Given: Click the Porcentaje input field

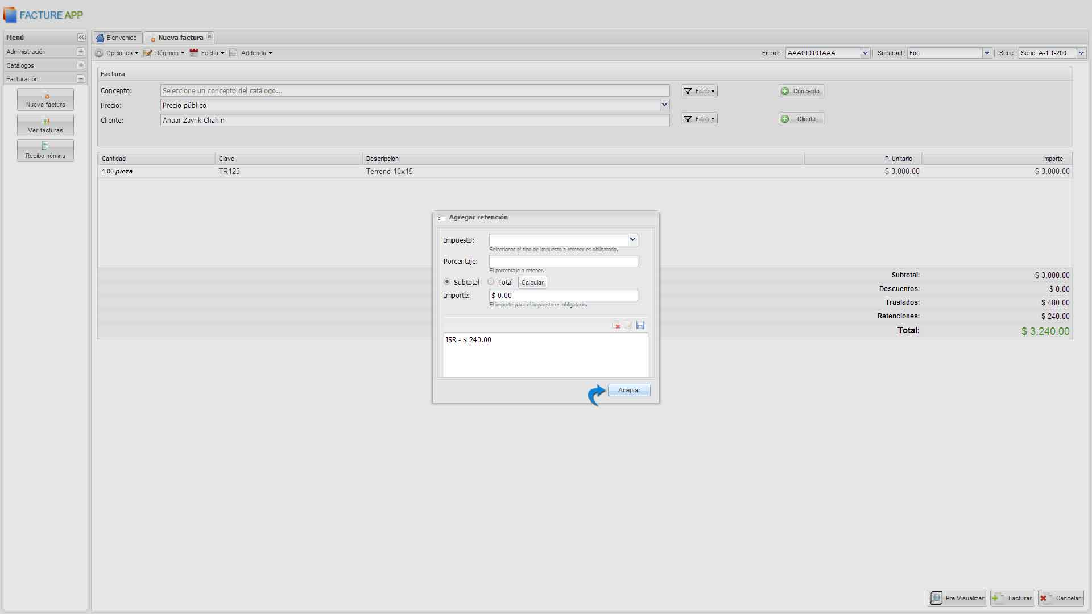Looking at the screenshot, I should (x=563, y=261).
